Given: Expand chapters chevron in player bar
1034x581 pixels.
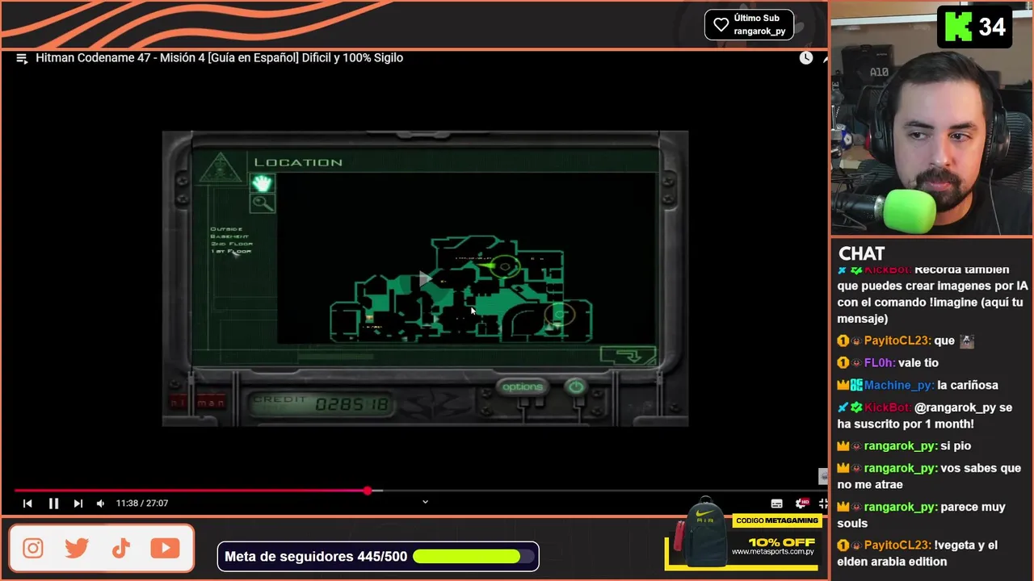Looking at the screenshot, I should pyautogui.click(x=425, y=502).
